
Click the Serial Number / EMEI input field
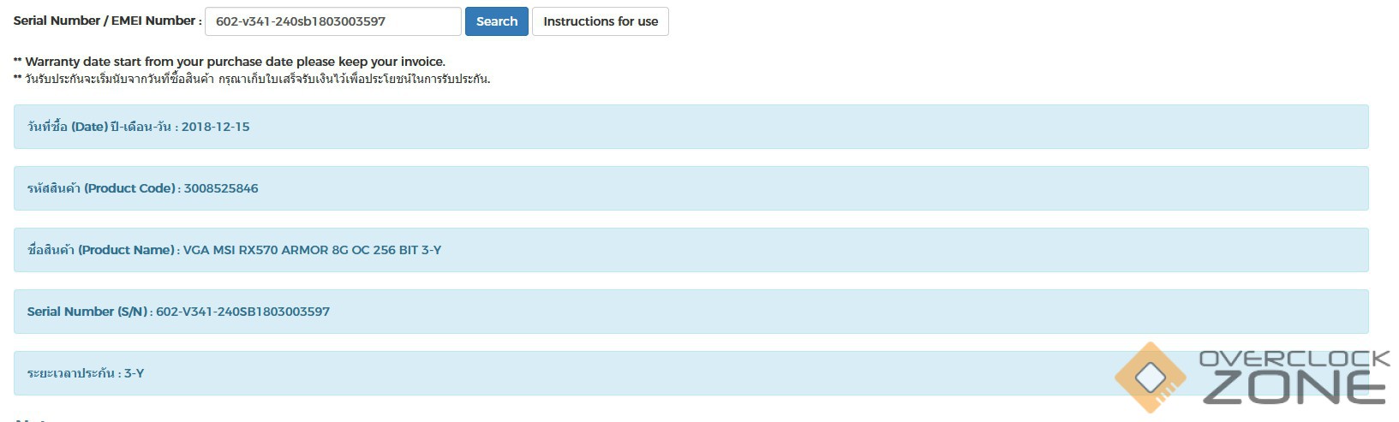tap(332, 21)
